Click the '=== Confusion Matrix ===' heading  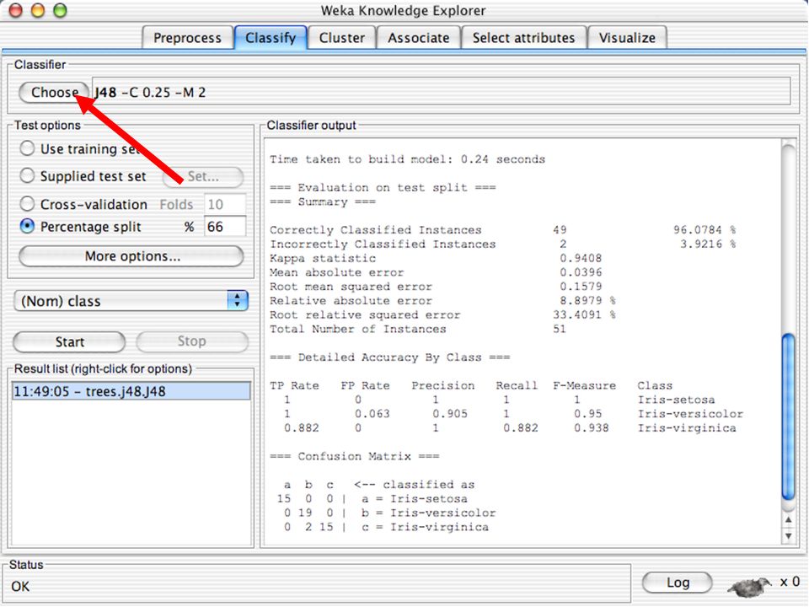point(355,456)
